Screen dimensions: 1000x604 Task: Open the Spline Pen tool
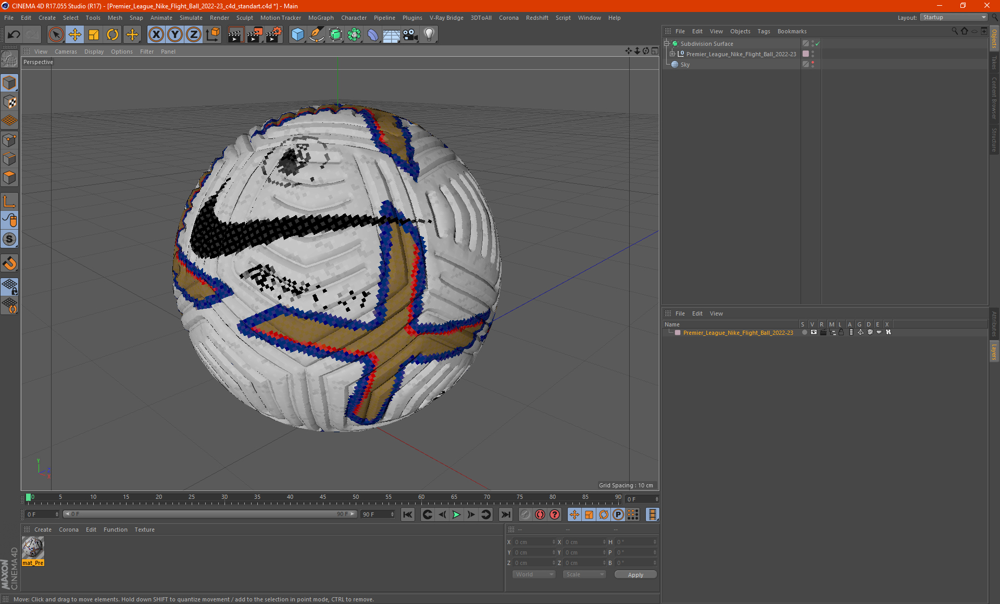click(317, 35)
